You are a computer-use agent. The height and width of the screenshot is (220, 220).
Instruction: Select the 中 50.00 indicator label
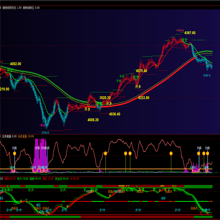pos(75,179)
